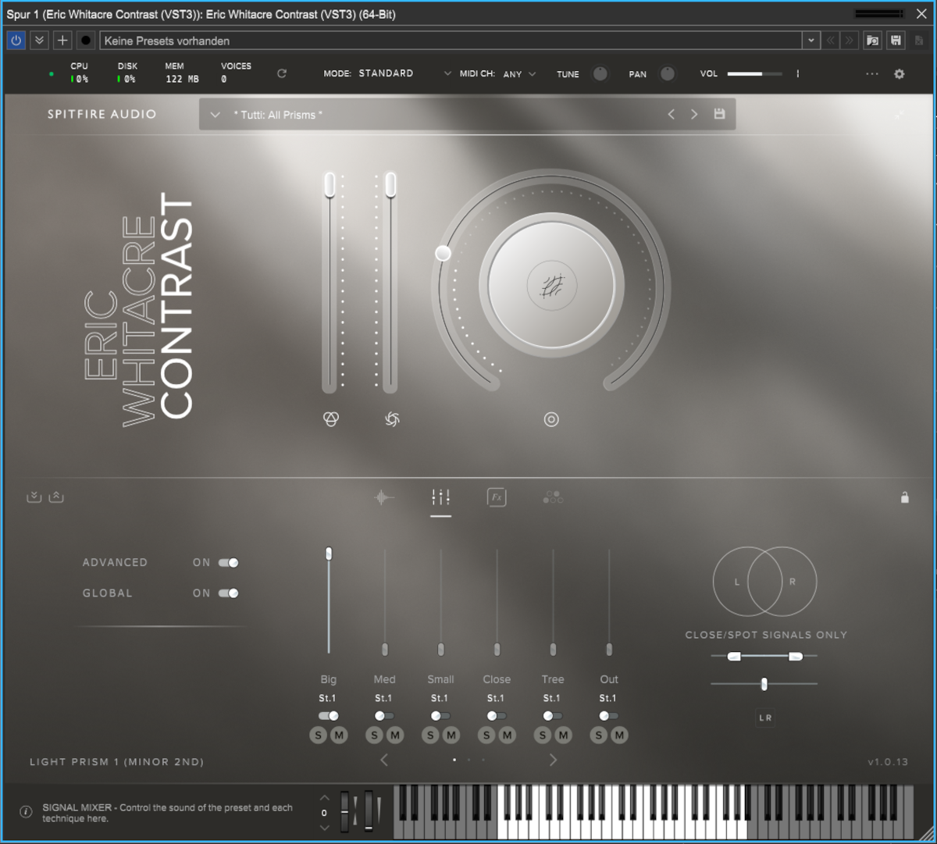Click the black record dot icon

[x=86, y=41]
